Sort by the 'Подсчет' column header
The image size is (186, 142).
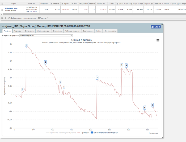(44, 4)
